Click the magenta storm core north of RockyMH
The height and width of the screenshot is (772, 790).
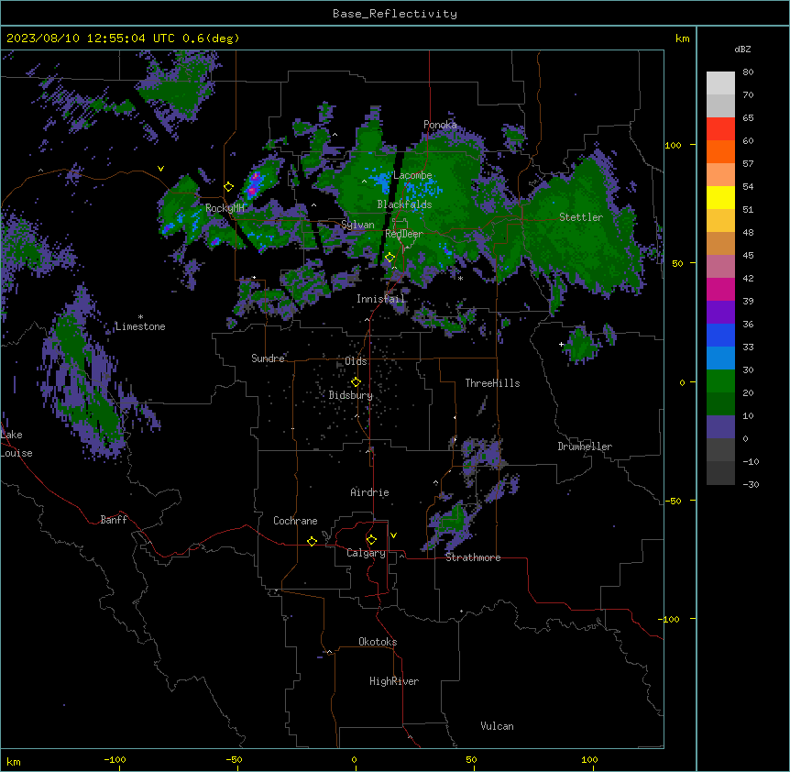coord(254,184)
